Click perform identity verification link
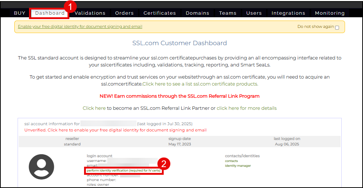Image resolution: width=363 pixels, height=188 pixels. click(123, 171)
